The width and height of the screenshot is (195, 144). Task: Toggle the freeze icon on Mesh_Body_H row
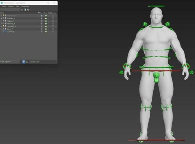coord(42,16)
